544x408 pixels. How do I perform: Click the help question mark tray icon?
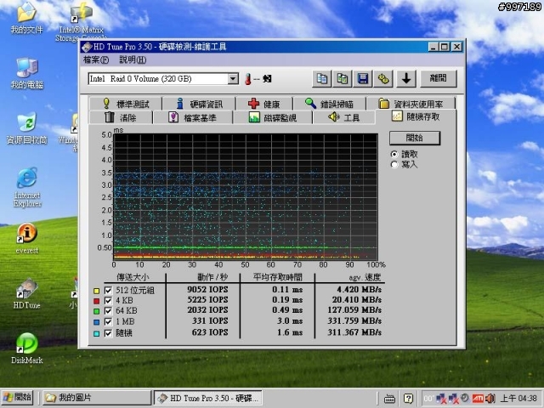coord(409,399)
